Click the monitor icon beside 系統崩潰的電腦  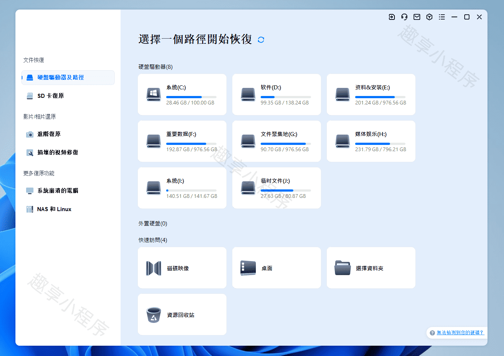[x=30, y=191]
